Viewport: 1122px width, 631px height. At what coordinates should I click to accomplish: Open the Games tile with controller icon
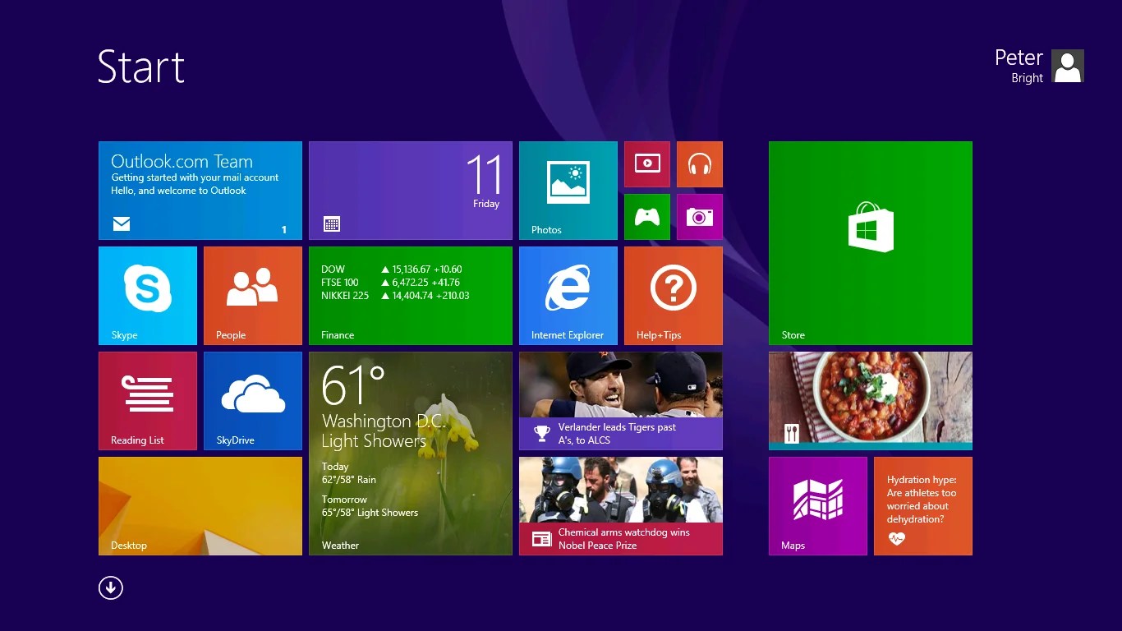pos(647,217)
